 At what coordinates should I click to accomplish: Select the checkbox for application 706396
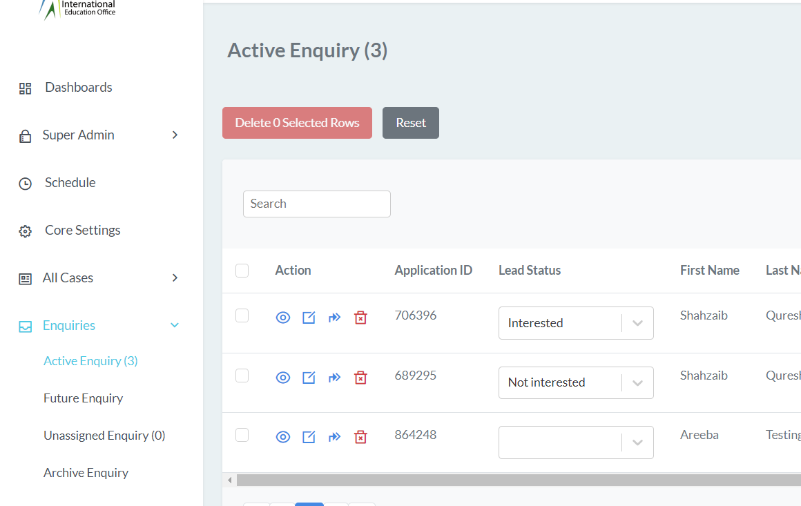coord(242,315)
